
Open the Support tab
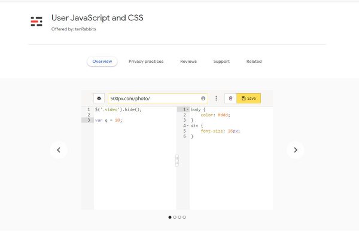click(221, 62)
